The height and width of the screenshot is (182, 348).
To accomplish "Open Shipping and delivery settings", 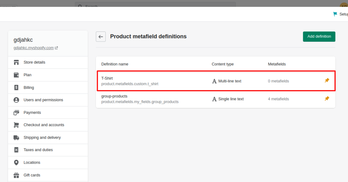I will [x=48, y=138].
